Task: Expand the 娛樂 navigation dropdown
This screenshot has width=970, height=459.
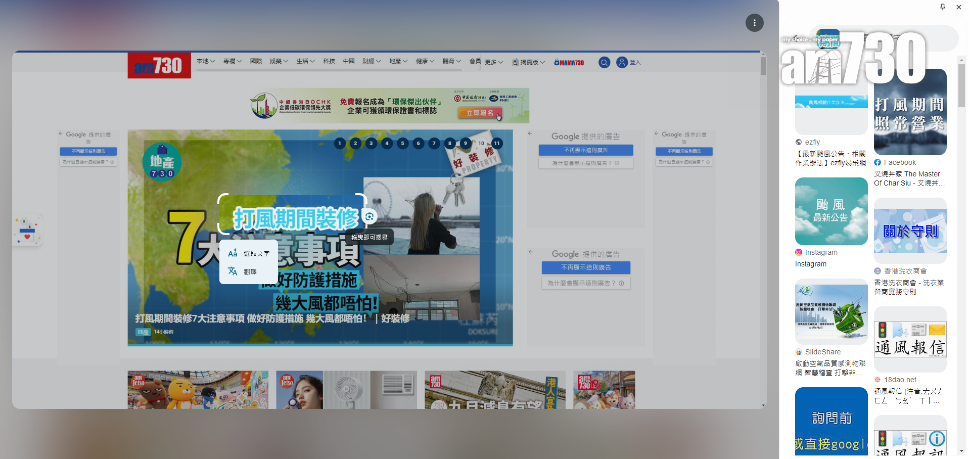Action: pos(279,61)
